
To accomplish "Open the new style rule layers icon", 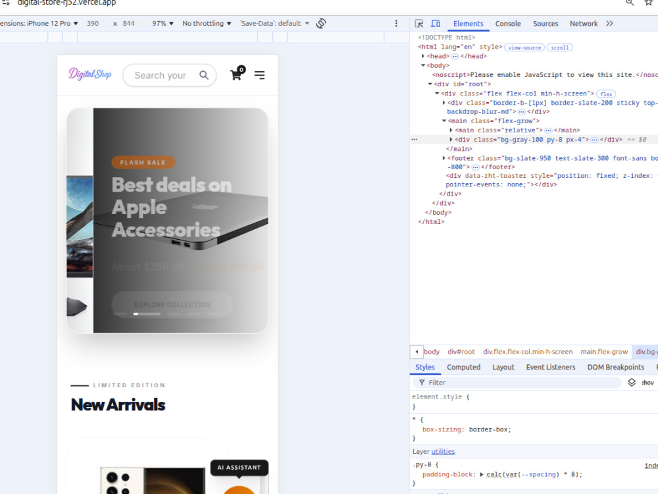I will 632,382.
